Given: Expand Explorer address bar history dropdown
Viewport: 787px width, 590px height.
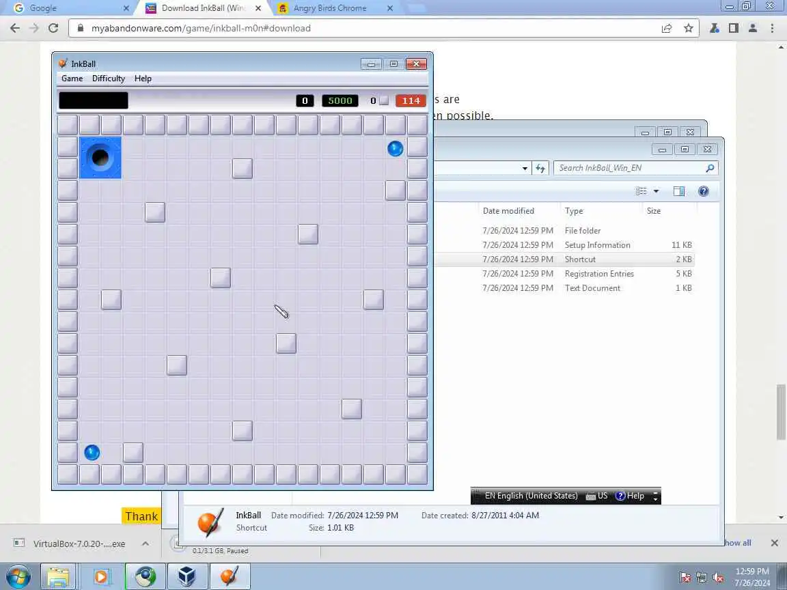Looking at the screenshot, I should click(x=525, y=168).
